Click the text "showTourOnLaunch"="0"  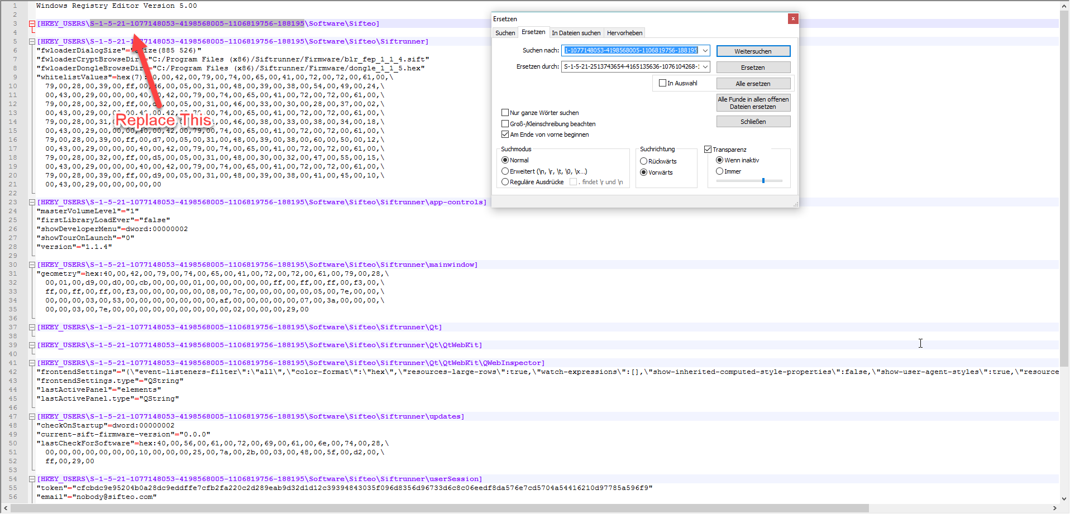click(x=85, y=238)
